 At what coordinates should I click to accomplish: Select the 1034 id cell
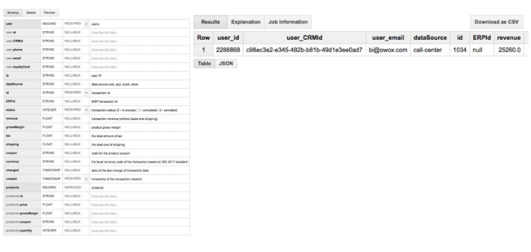459,50
